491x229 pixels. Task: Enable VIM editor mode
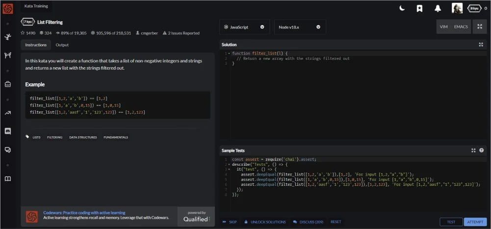[x=443, y=27]
